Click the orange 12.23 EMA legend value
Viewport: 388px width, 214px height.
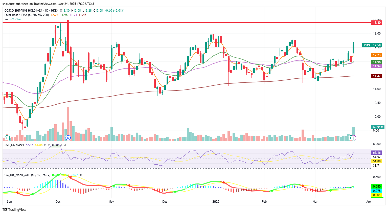pyautogui.click(x=54, y=15)
